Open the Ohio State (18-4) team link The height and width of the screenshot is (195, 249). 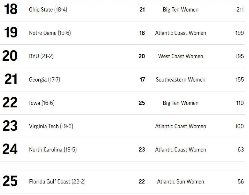(x=48, y=10)
